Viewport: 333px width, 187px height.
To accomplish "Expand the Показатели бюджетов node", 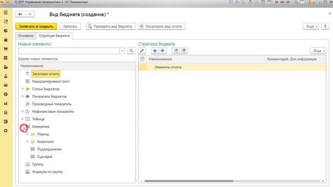I will click(x=22, y=96).
